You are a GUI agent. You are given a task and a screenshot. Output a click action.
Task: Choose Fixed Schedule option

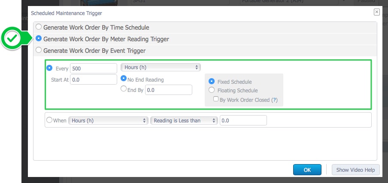(212, 81)
